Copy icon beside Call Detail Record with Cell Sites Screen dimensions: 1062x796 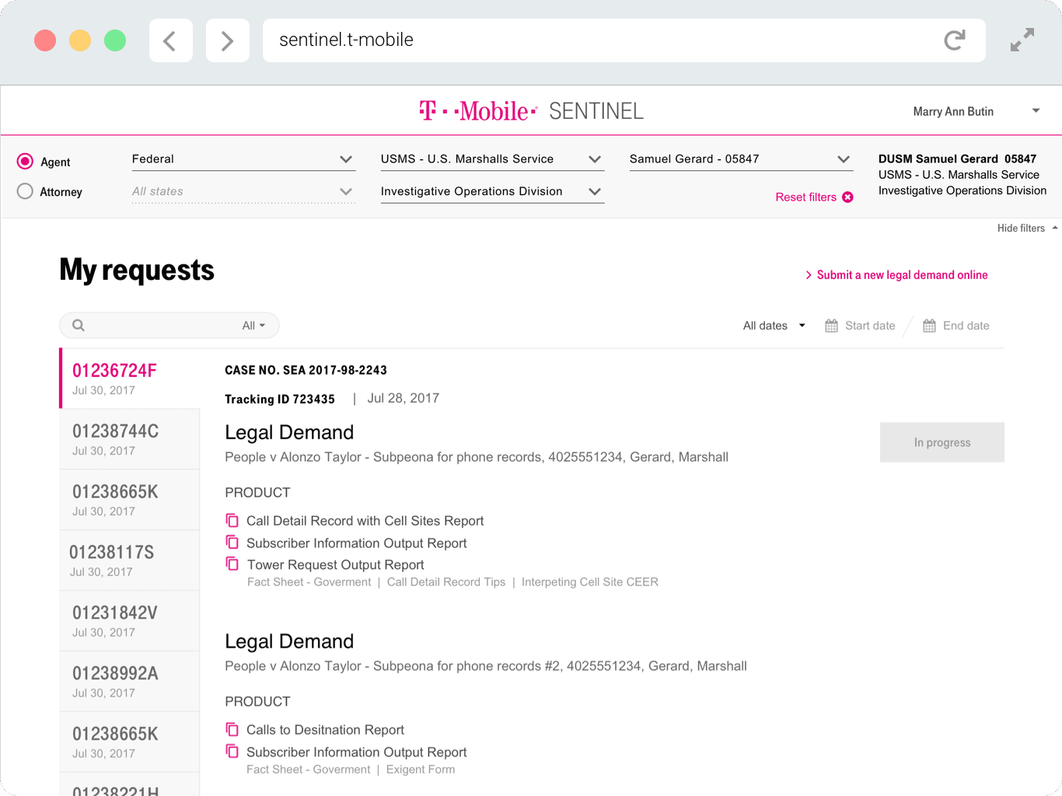(232, 520)
